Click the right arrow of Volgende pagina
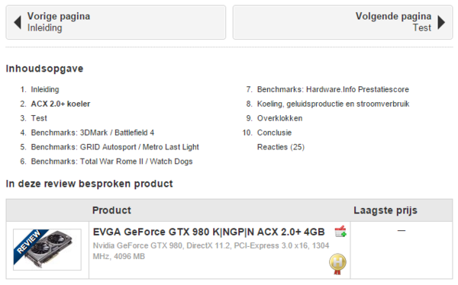Image resolution: width=458 pixels, height=285 pixels. point(441,22)
